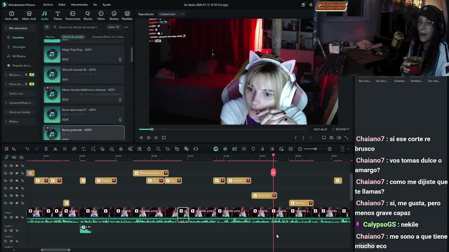Viewport: 449px width, 252px height.
Task: Click the microphone voiceover icon
Action: tap(262, 149)
